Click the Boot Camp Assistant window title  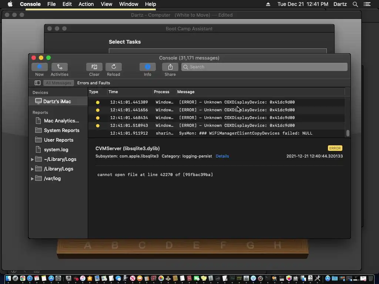(x=189, y=28)
